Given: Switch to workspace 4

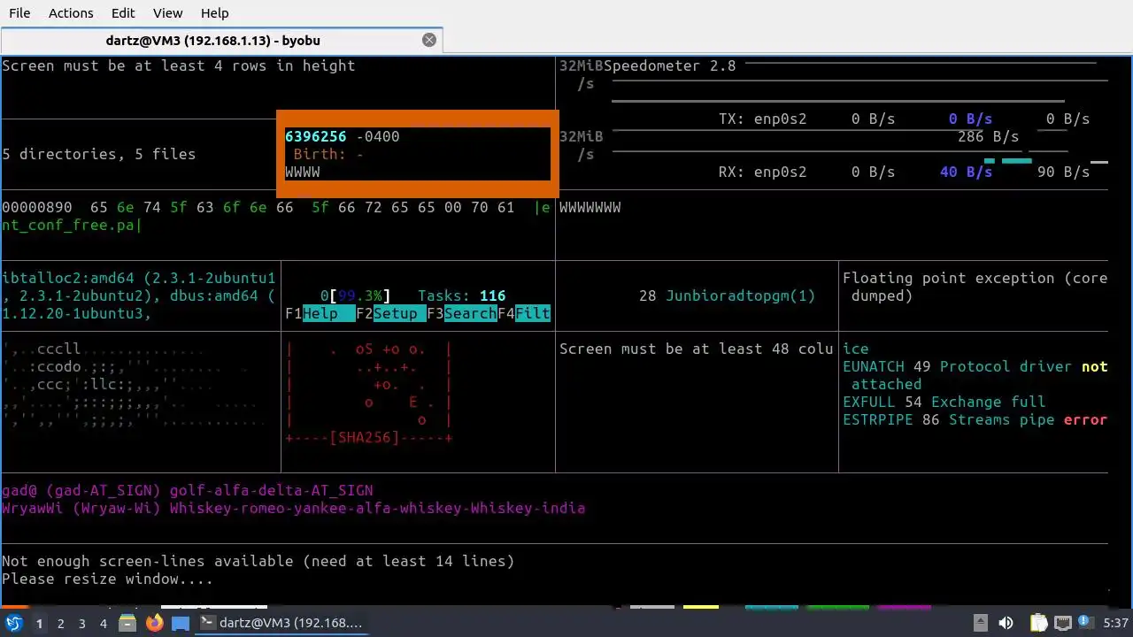Looking at the screenshot, I should coord(103,623).
